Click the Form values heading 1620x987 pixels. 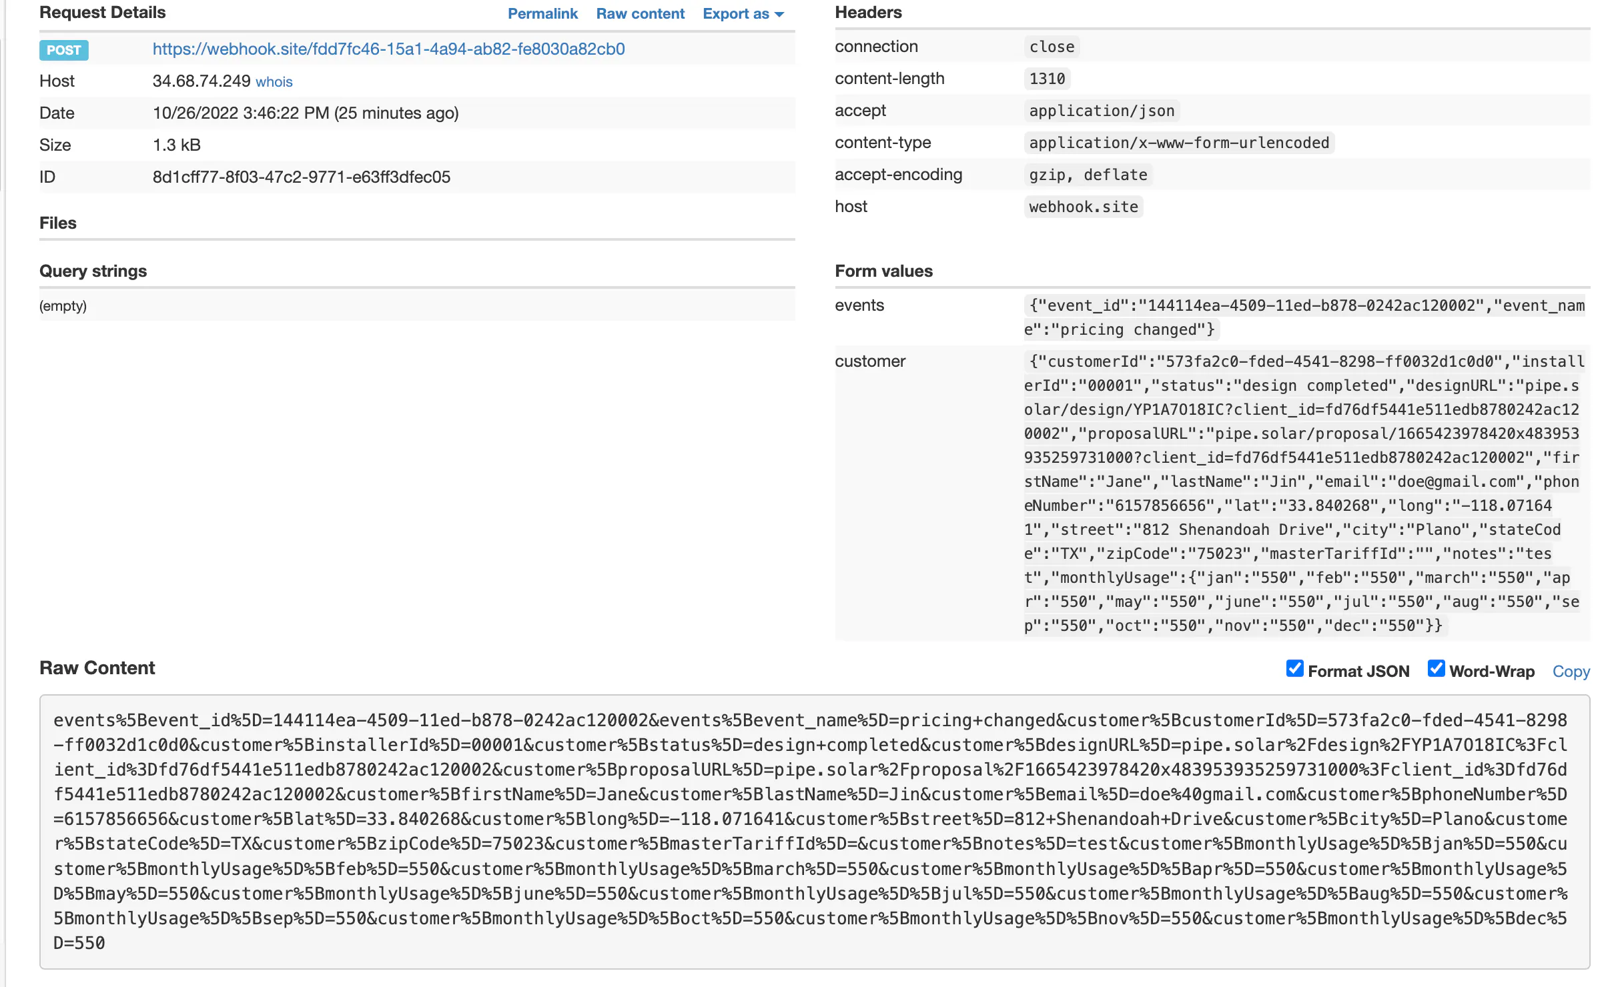click(x=883, y=271)
